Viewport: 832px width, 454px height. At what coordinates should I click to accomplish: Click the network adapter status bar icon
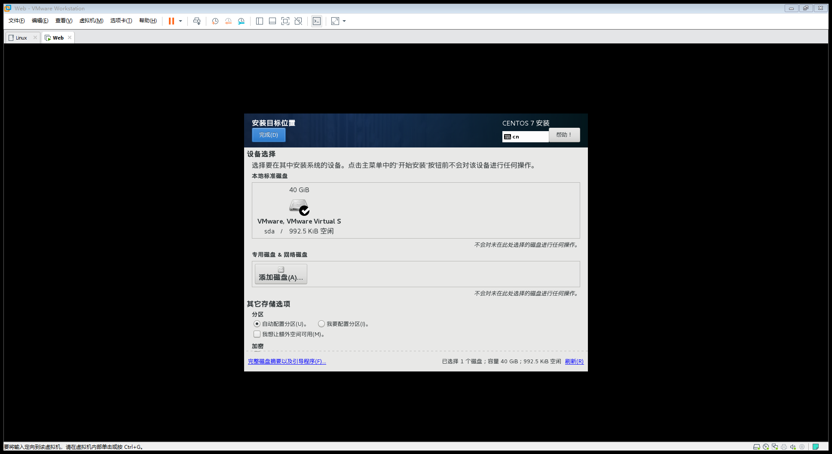point(775,447)
